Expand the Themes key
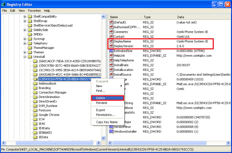The height and width of the screenshot is (153, 232). pos(25,52)
